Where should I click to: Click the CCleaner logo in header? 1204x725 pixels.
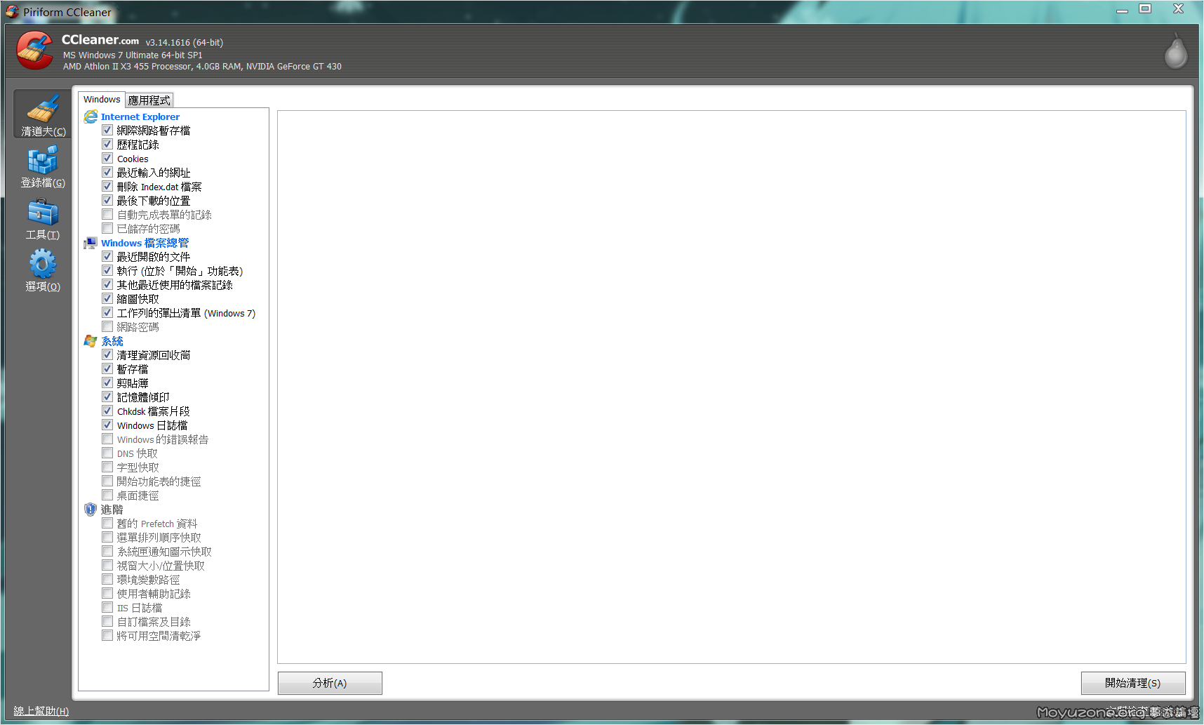pyautogui.click(x=35, y=51)
